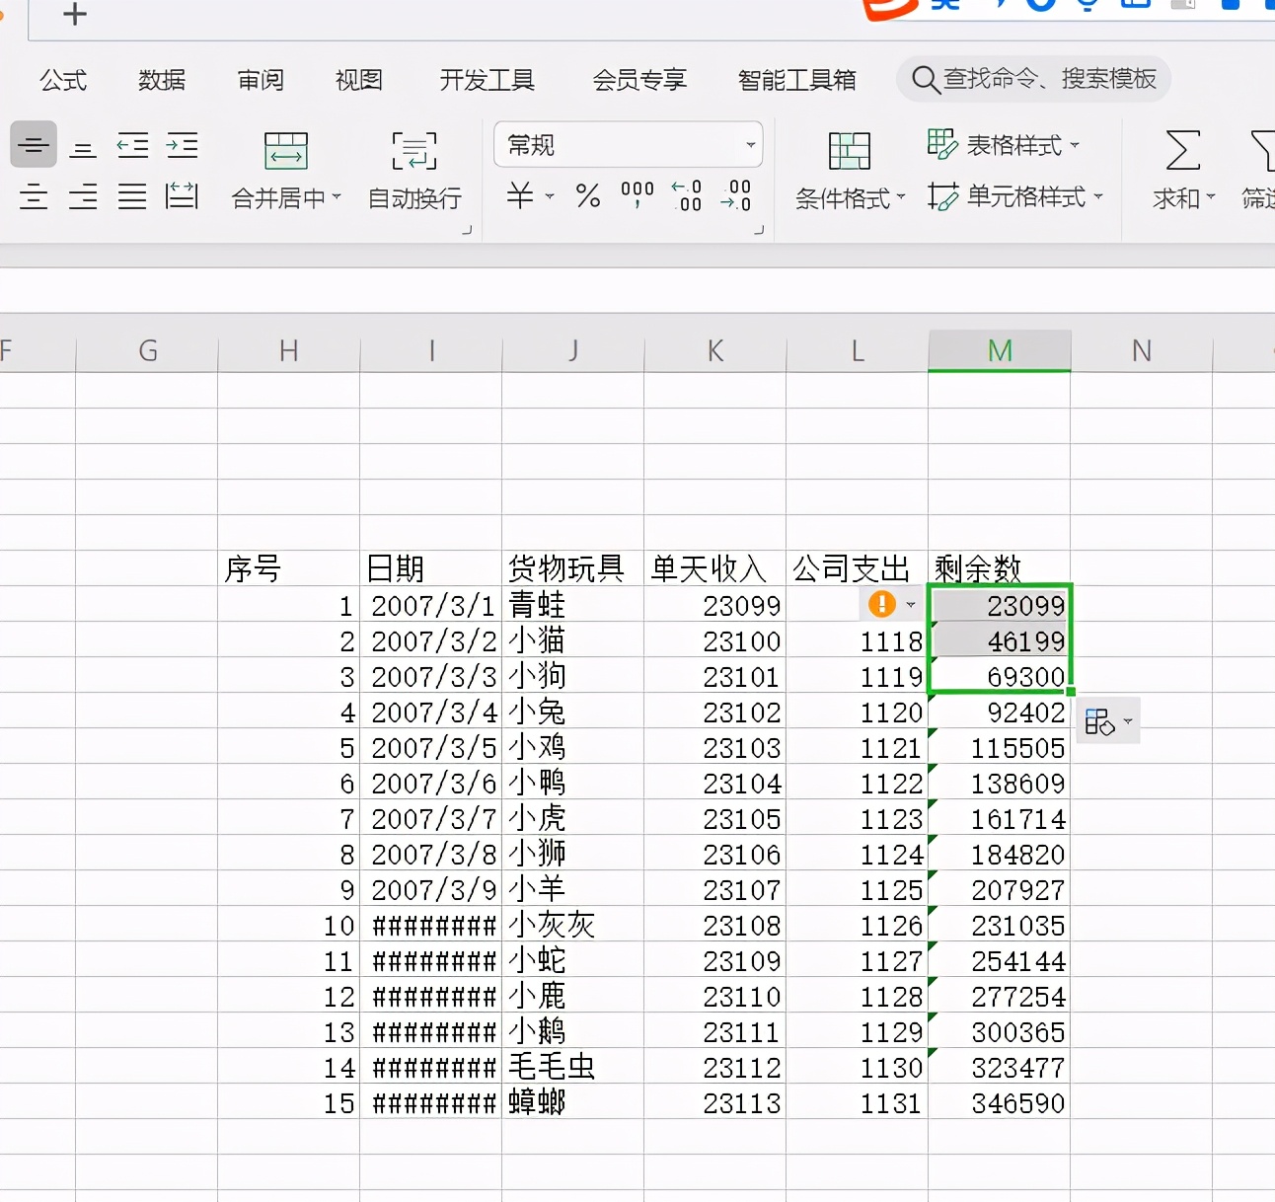Increase decimal places

point(687,195)
